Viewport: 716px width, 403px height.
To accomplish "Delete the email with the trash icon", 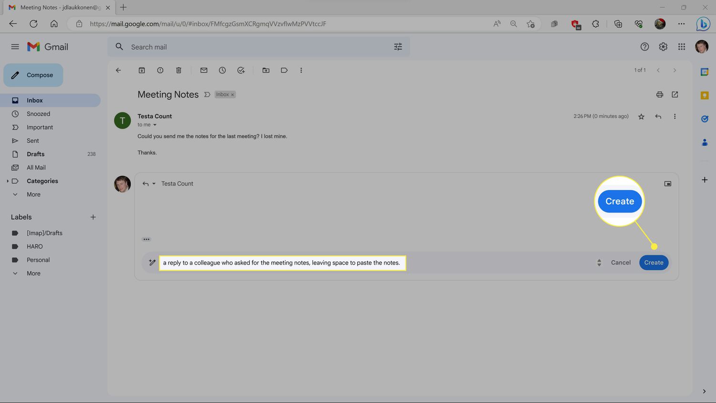I will (179, 70).
